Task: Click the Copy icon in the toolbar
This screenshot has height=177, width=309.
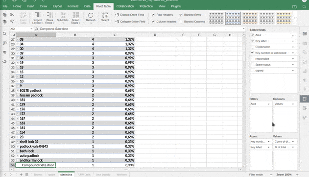Action: pyautogui.click(x=4, y=15)
